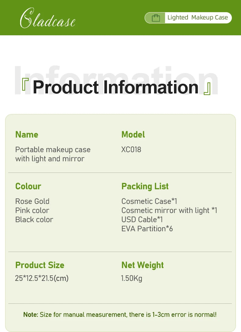Click the Portable makeup case description
The image size is (241, 332).
tap(53, 154)
